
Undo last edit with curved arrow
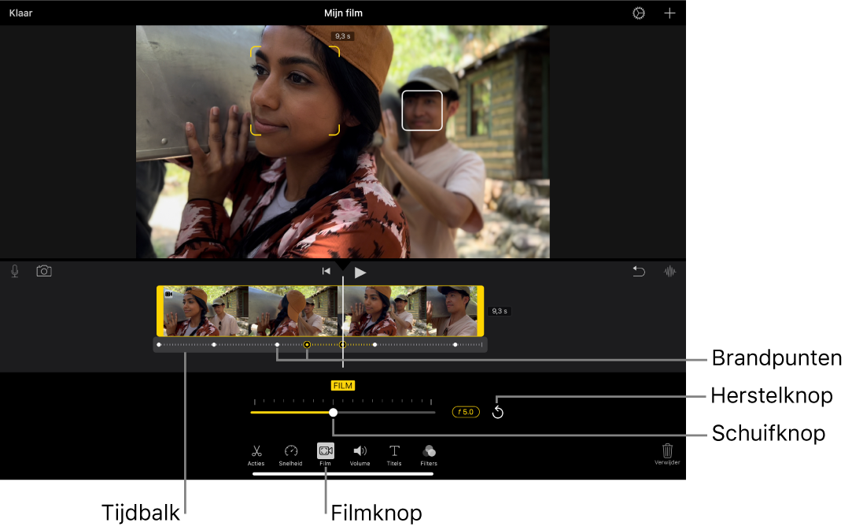coord(639,271)
